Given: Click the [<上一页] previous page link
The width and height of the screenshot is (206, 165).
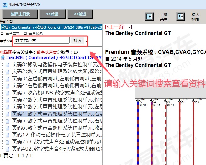Looking at the screenshot, I should click(x=115, y=27).
